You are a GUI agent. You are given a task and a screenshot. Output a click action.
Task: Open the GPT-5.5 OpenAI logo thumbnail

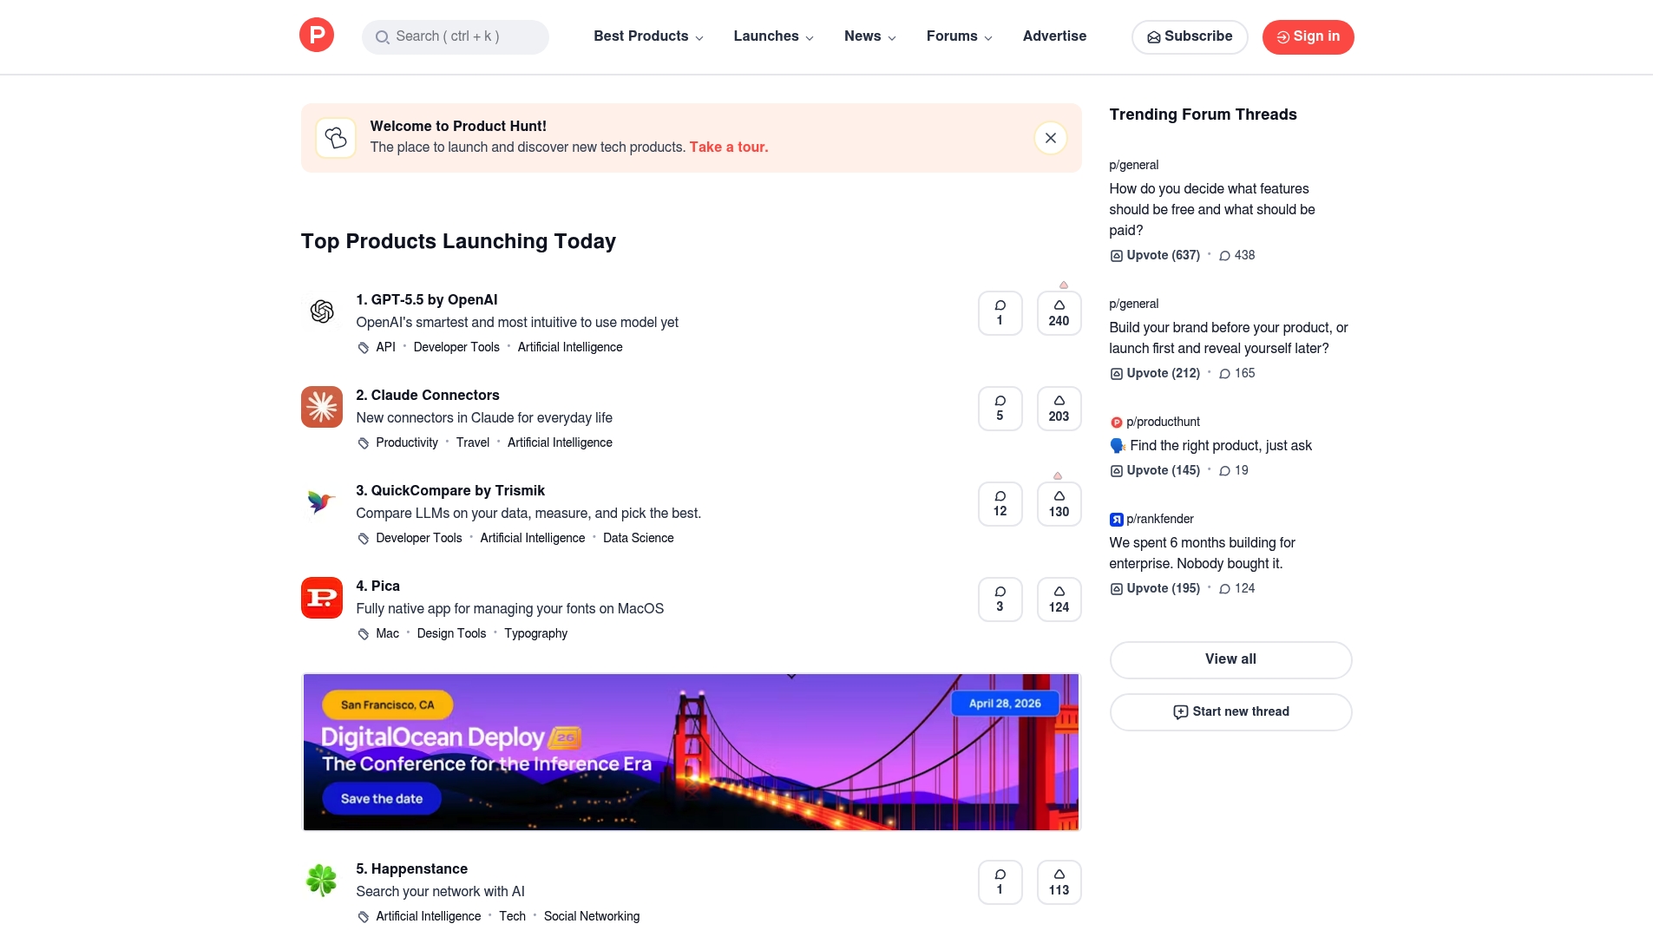tap(322, 311)
